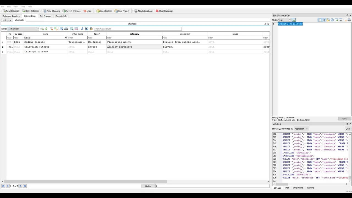
Task: Sort by the category column header
Action: tap(134, 34)
